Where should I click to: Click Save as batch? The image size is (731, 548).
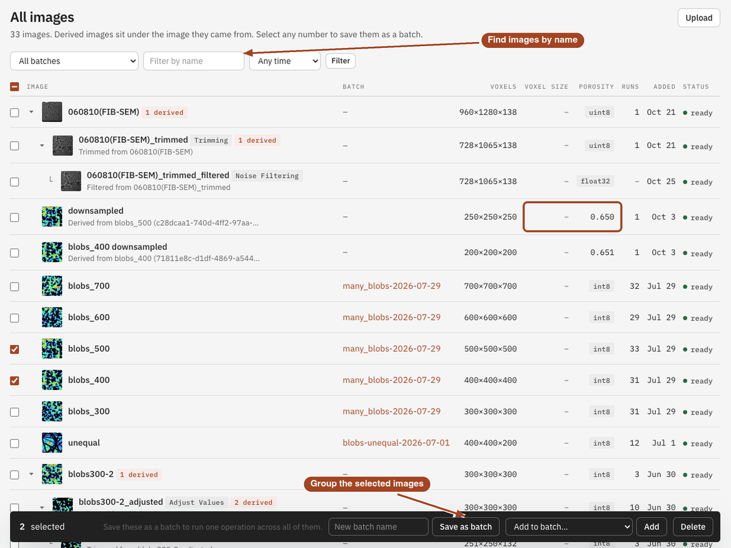[x=466, y=527]
